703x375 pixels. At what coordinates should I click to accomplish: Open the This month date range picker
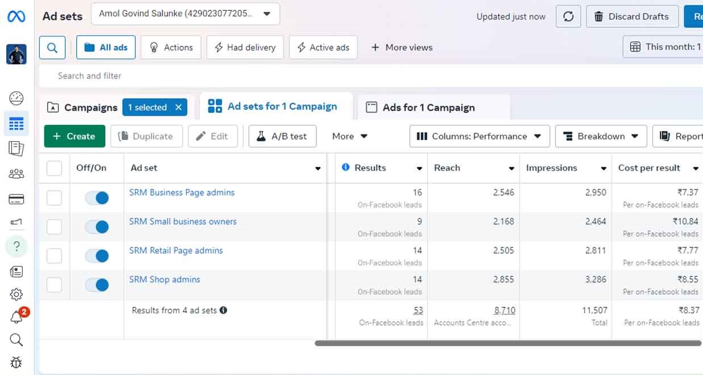664,47
